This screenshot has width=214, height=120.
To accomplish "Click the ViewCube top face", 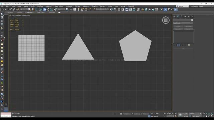I will 166,20.
